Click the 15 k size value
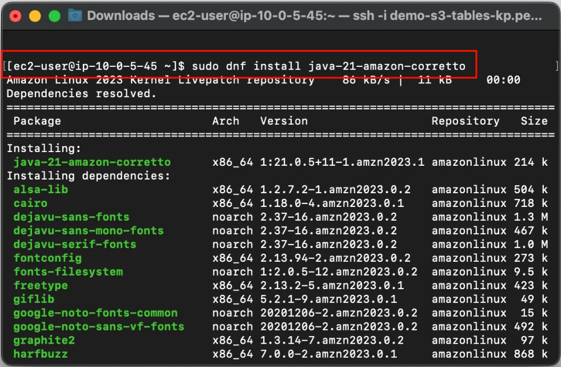Image resolution: width=561 pixels, height=367 pixels. pos(534,313)
